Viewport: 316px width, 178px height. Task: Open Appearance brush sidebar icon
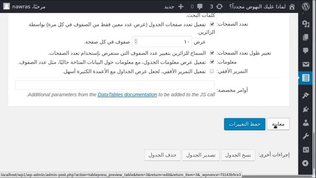pos(306,95)
